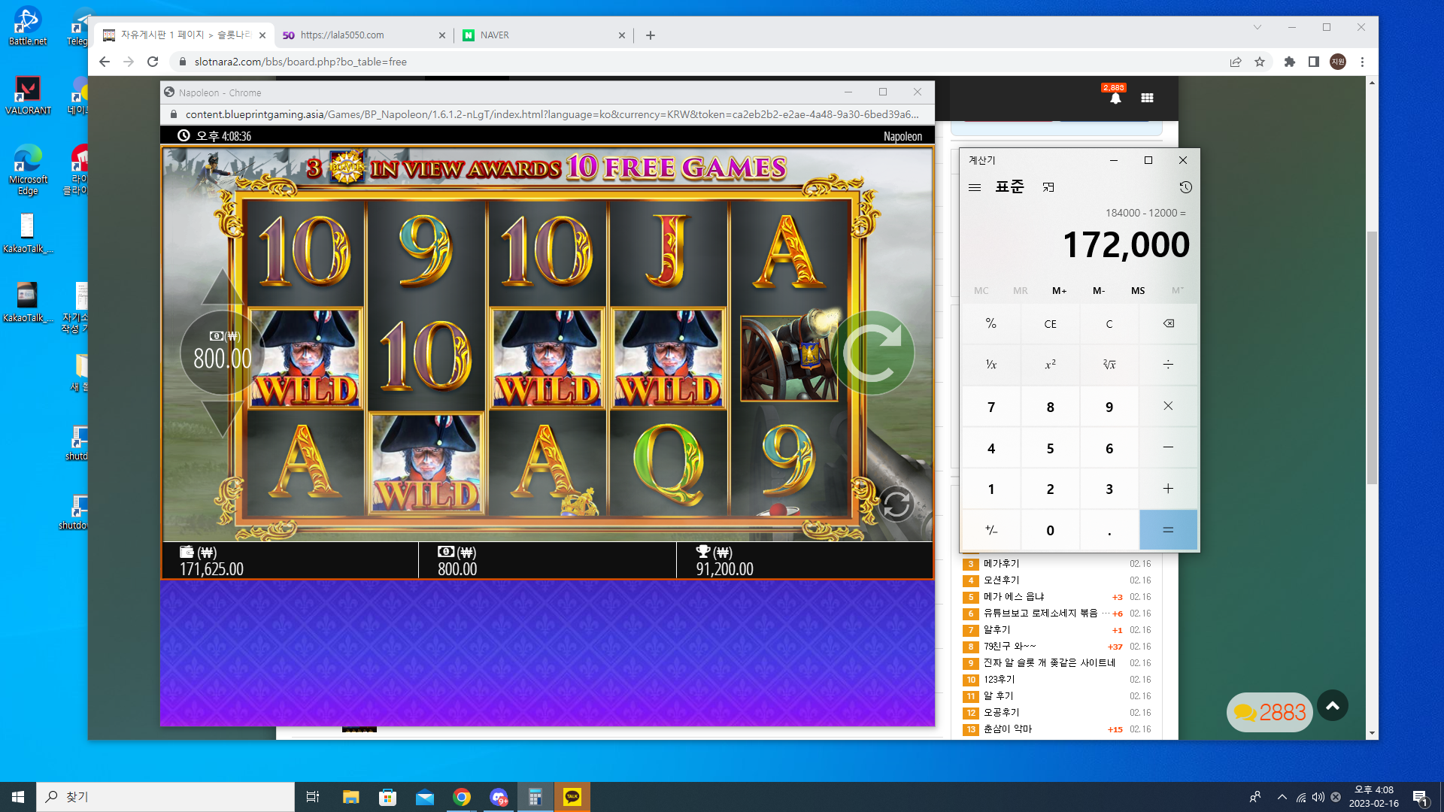Open the slotnara grid menu icon
The image size is (1444, 812).
[x=1147, y=98]
